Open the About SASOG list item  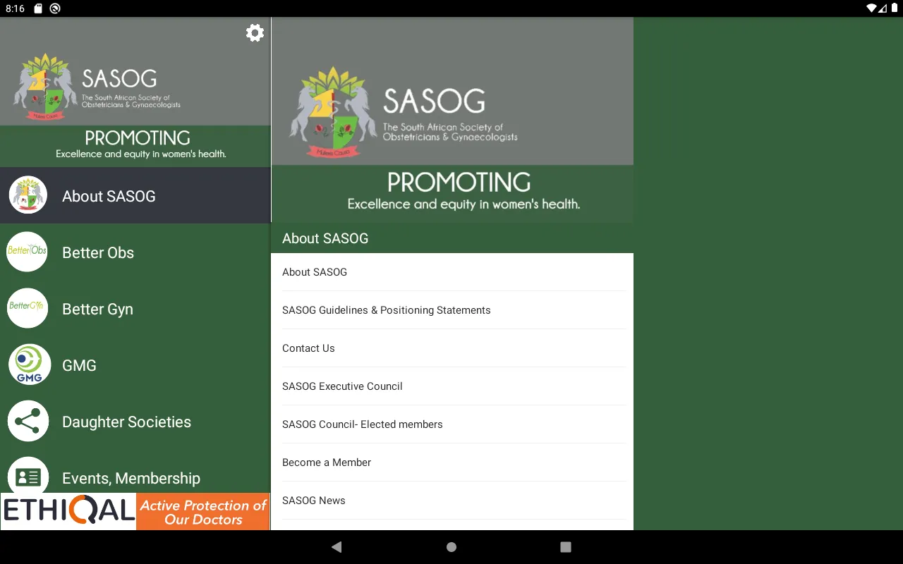click(x=452, y=272)
